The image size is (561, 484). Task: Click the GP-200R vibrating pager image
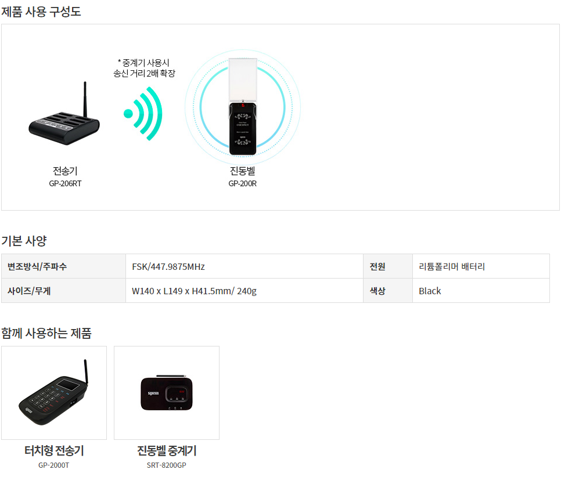pyautogui.click(x=243, y=107)
